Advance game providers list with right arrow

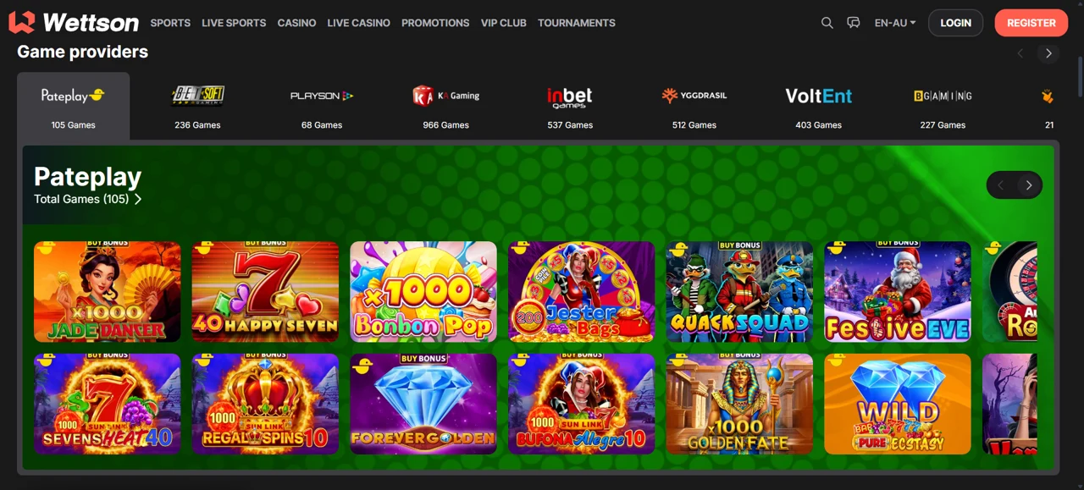pos(1048,53)
